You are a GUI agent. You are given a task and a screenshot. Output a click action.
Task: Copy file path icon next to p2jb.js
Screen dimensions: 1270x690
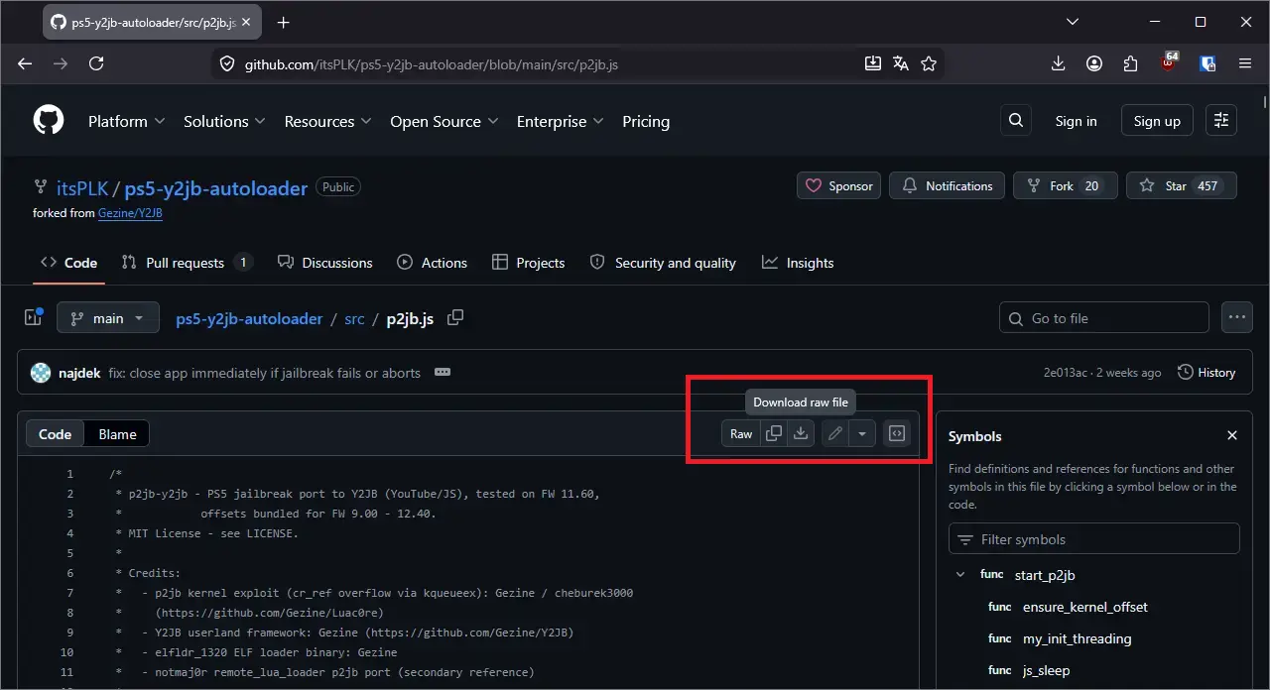tap(455, 318)
